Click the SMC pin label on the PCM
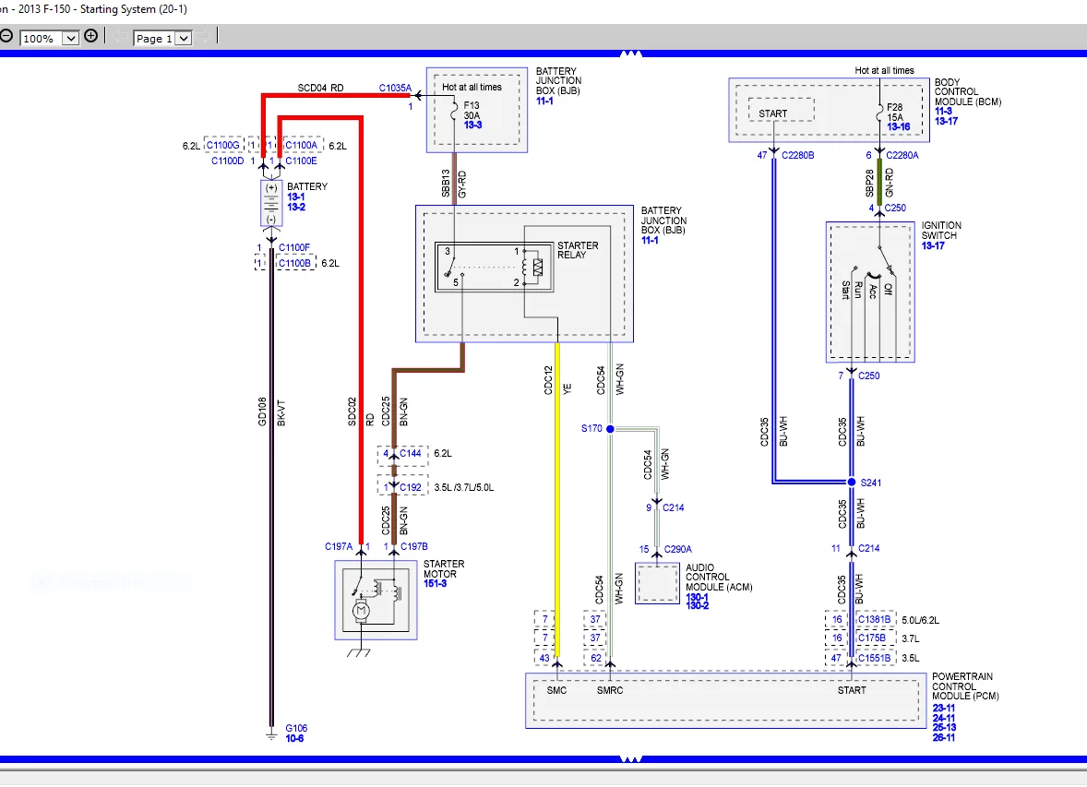The image size is (1087, 787). pos(556,691)
